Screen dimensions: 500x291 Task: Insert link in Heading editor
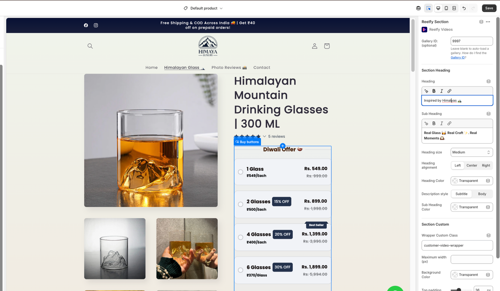pyautogui.click(x=449, y=91)
